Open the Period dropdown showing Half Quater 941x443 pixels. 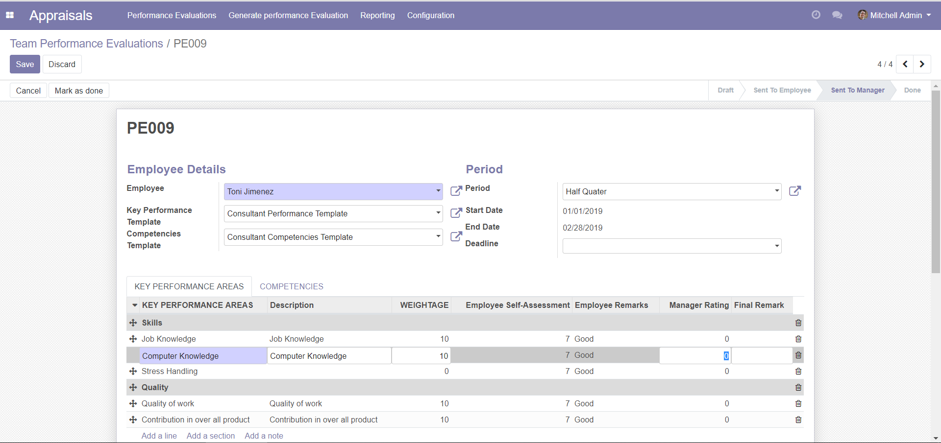[x=776, y=191]
